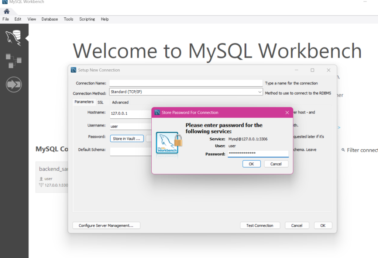
Task: Click the 'Please enter password' heading
Action: pos(224,128)
